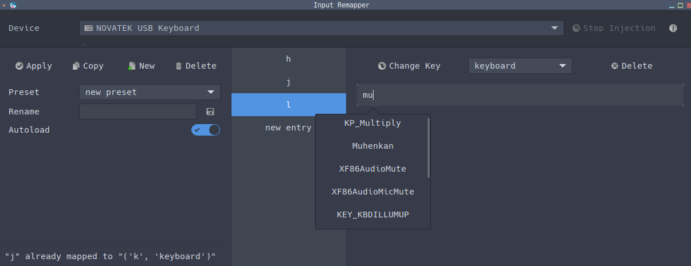Select XF86AudioMute from autocomplete list

372,169
